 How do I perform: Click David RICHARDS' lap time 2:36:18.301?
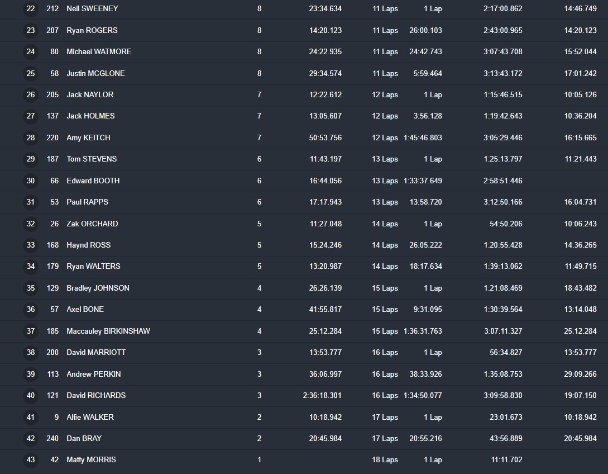[x=322, y=395]
